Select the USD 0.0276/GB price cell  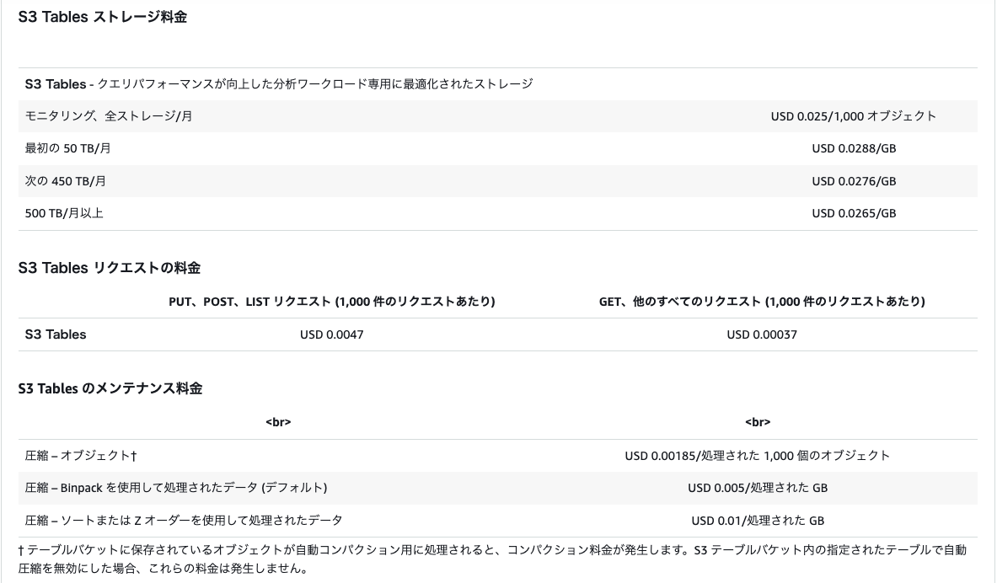[x=853, y=181]
